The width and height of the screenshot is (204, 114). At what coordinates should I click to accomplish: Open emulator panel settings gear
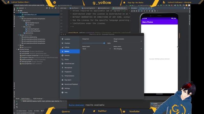[x=185, y=8]
